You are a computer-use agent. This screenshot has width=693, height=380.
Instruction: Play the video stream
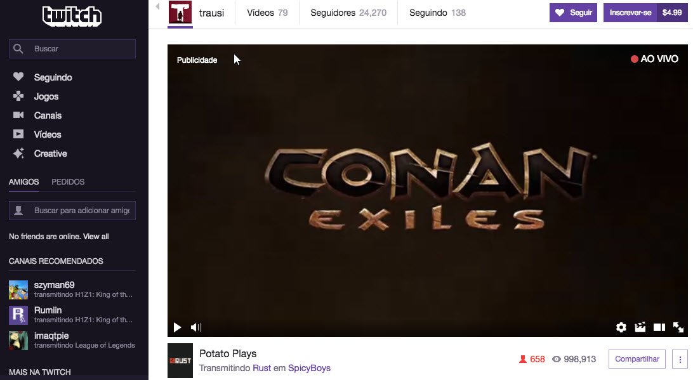tap(177, 327)
